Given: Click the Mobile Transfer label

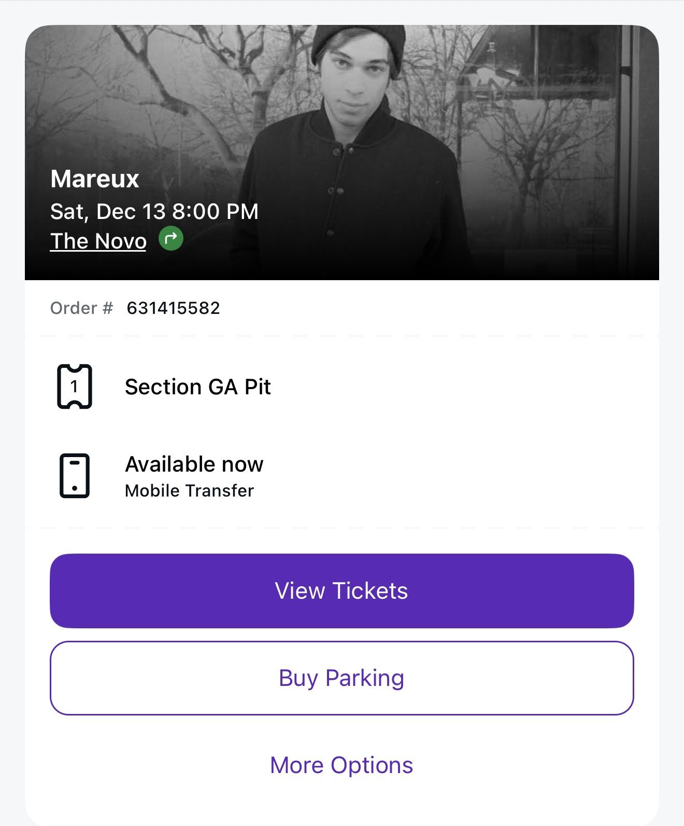Looking at the screenshot, I should point(189,490).
